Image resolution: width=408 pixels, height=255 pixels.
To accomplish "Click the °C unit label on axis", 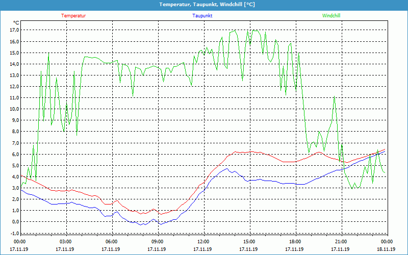I will pyautogui.click(x=16, y=22).
